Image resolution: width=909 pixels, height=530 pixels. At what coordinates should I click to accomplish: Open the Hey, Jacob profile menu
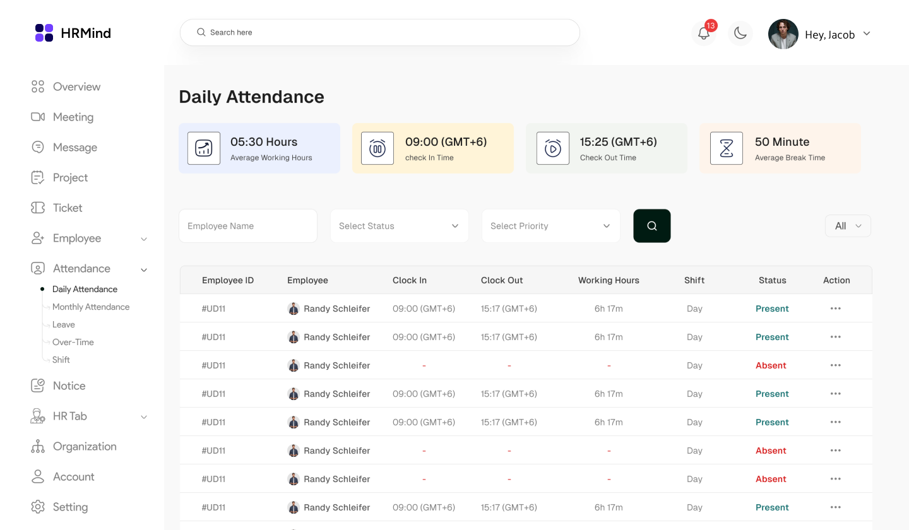[829, 34]
